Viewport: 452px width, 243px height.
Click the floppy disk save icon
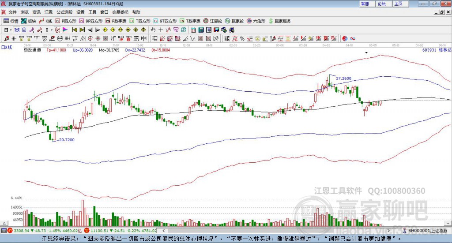(x=216, y=30)
